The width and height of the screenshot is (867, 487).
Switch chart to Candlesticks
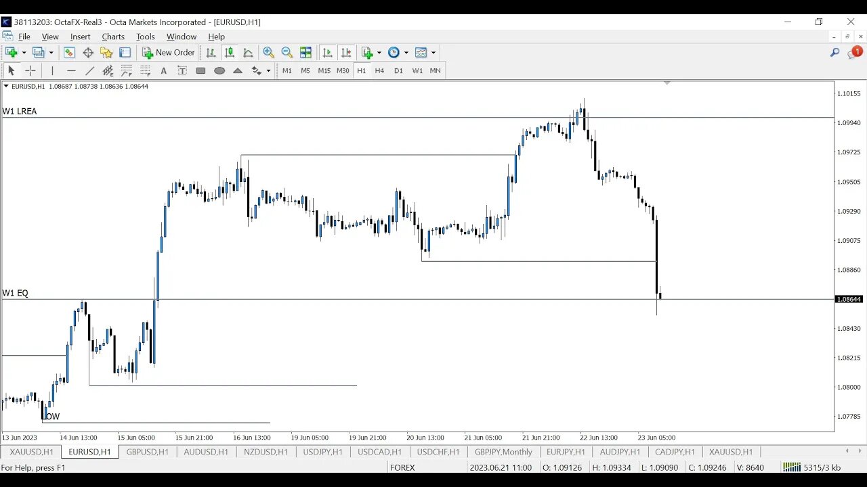[x=230, y=52]
